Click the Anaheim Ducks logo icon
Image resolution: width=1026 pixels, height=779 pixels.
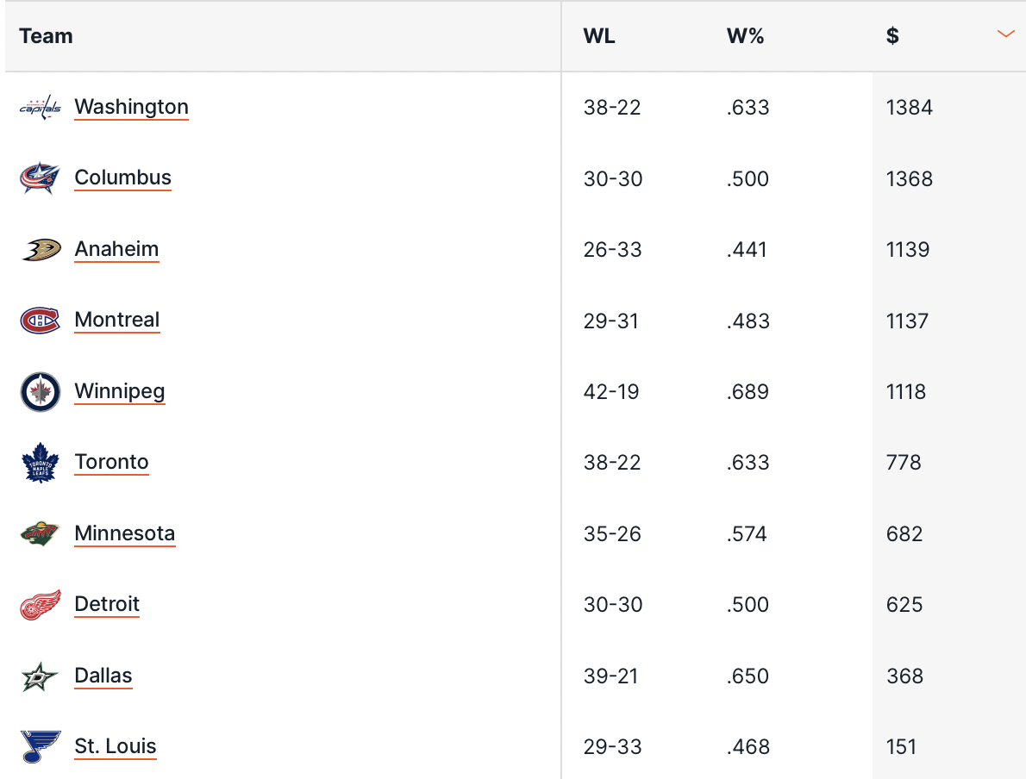41,250
